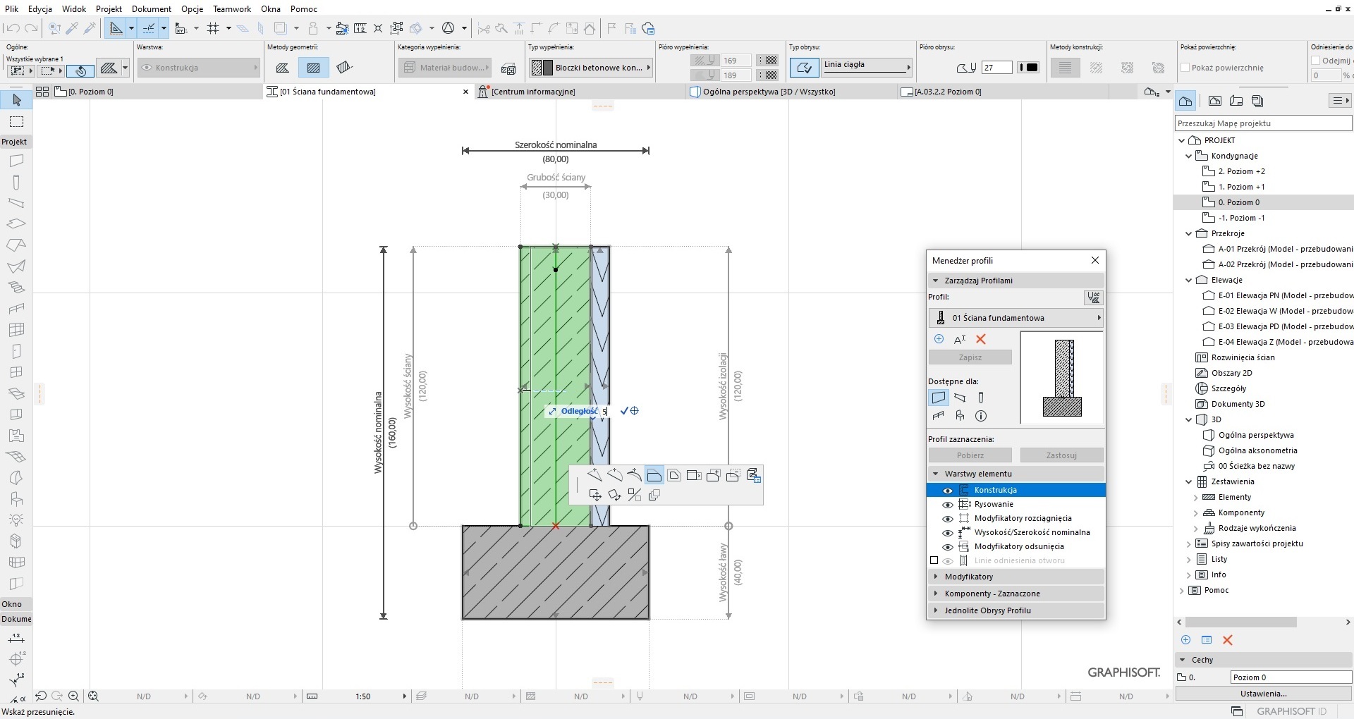1354x719 pixels.
Task: Click the Pobierz button
Action: tap(970, 455)
